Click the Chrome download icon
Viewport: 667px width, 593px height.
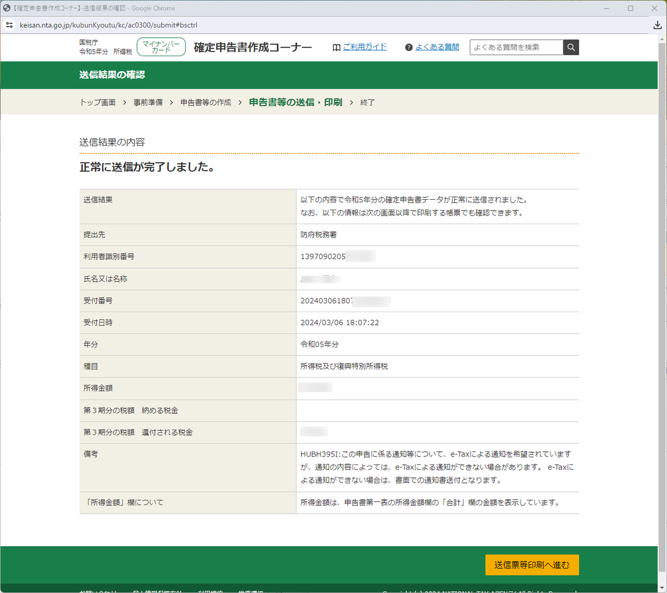coord(657,25)
